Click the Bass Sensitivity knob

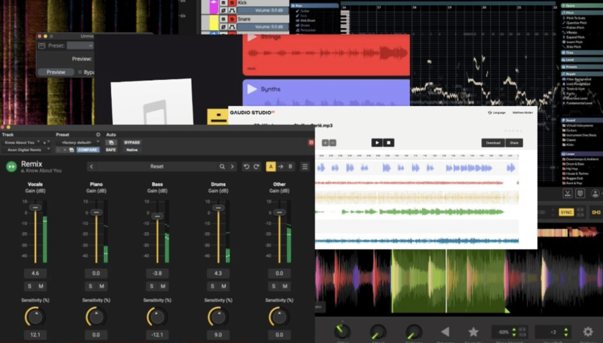(x=157, y=317)
